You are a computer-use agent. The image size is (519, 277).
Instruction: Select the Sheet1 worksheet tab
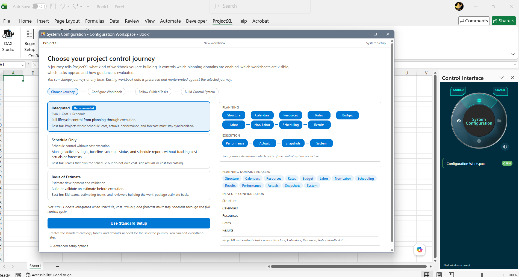coord(35,266)
